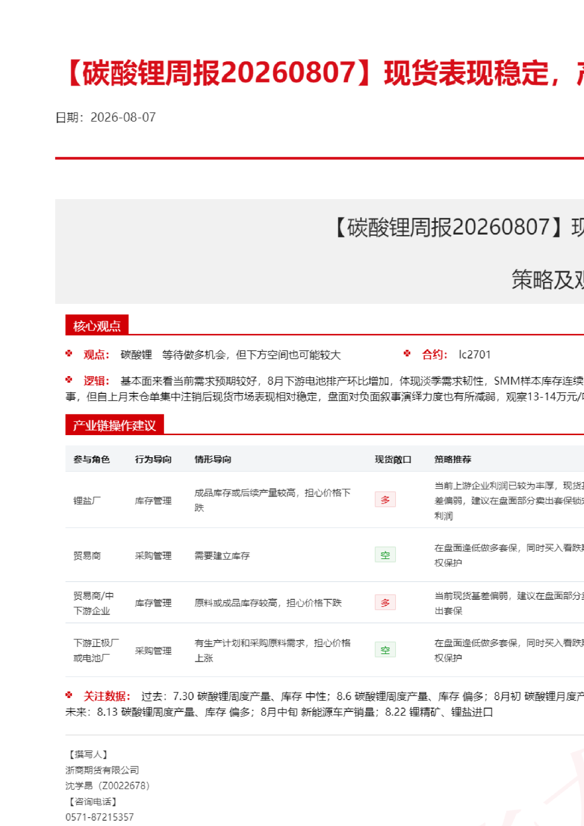Click the date 2026-08-07 text
584x826 pixels.
(x=123, y=118)
